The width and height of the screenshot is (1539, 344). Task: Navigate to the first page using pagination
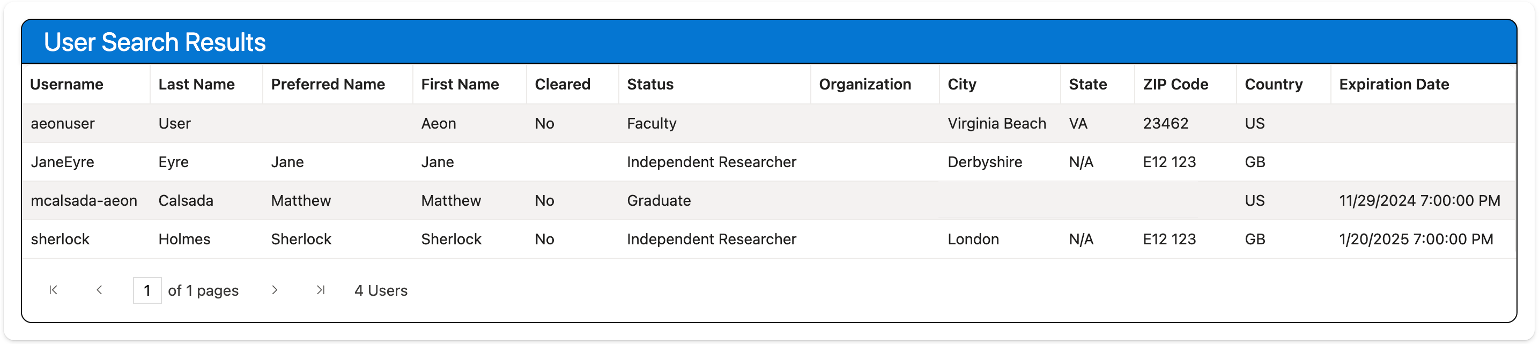pyautogui.click(x=53, y=290)
